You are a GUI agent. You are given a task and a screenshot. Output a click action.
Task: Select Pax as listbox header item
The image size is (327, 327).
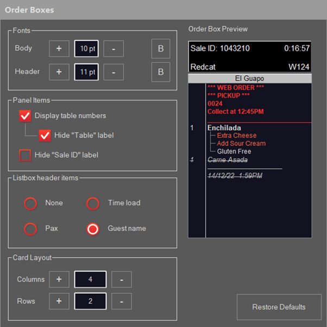click(x=30, y=229)
